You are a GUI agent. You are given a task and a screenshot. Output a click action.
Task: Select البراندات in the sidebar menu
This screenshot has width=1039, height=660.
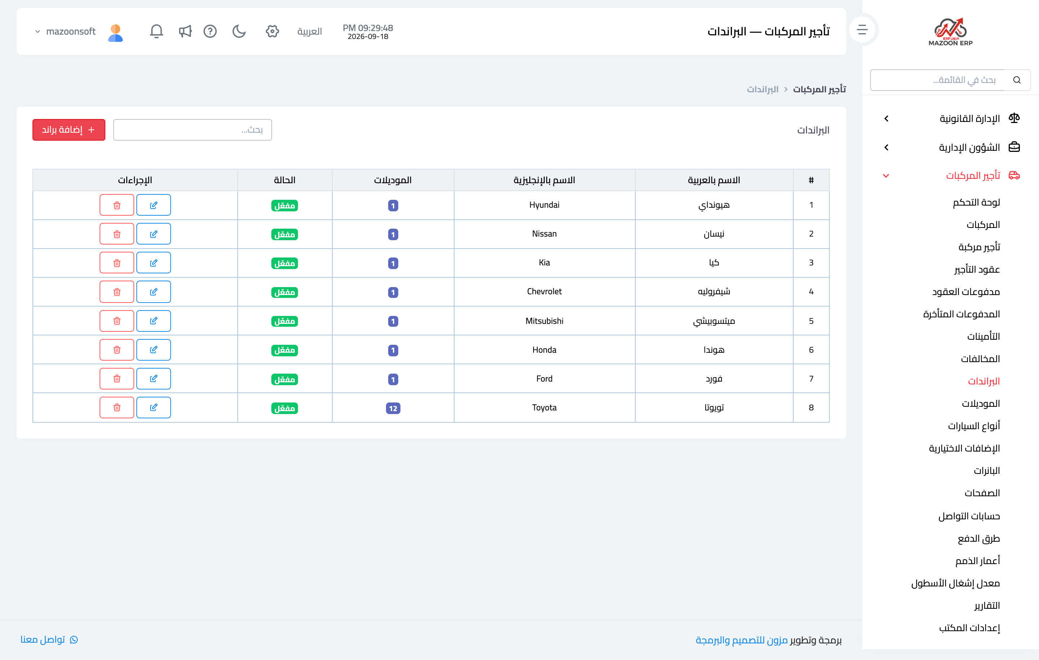(984, 381)
